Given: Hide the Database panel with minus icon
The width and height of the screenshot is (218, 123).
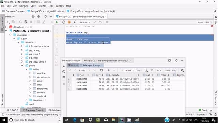Looking at the screenshot, I should click(51, 16).
